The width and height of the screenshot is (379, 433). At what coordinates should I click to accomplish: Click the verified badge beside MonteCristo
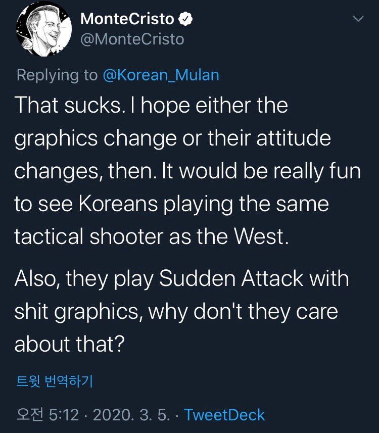(x=186, y=19)
